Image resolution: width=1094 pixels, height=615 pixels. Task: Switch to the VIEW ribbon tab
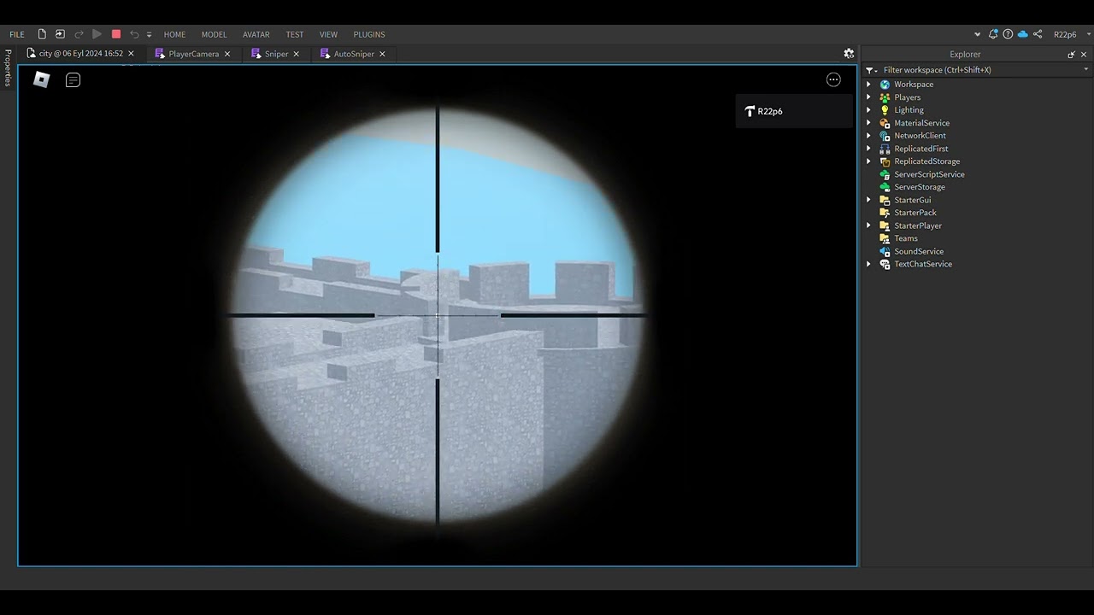[328, 34]
